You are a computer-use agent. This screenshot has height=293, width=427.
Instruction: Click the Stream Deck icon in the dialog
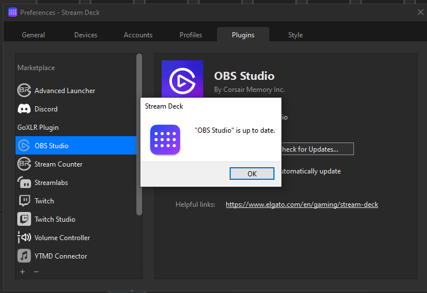(165, 140)
